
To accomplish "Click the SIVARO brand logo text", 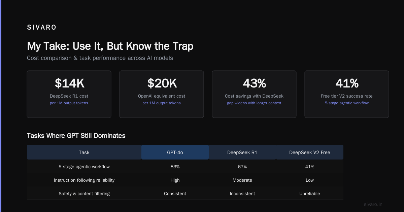I will coord(42,28).
